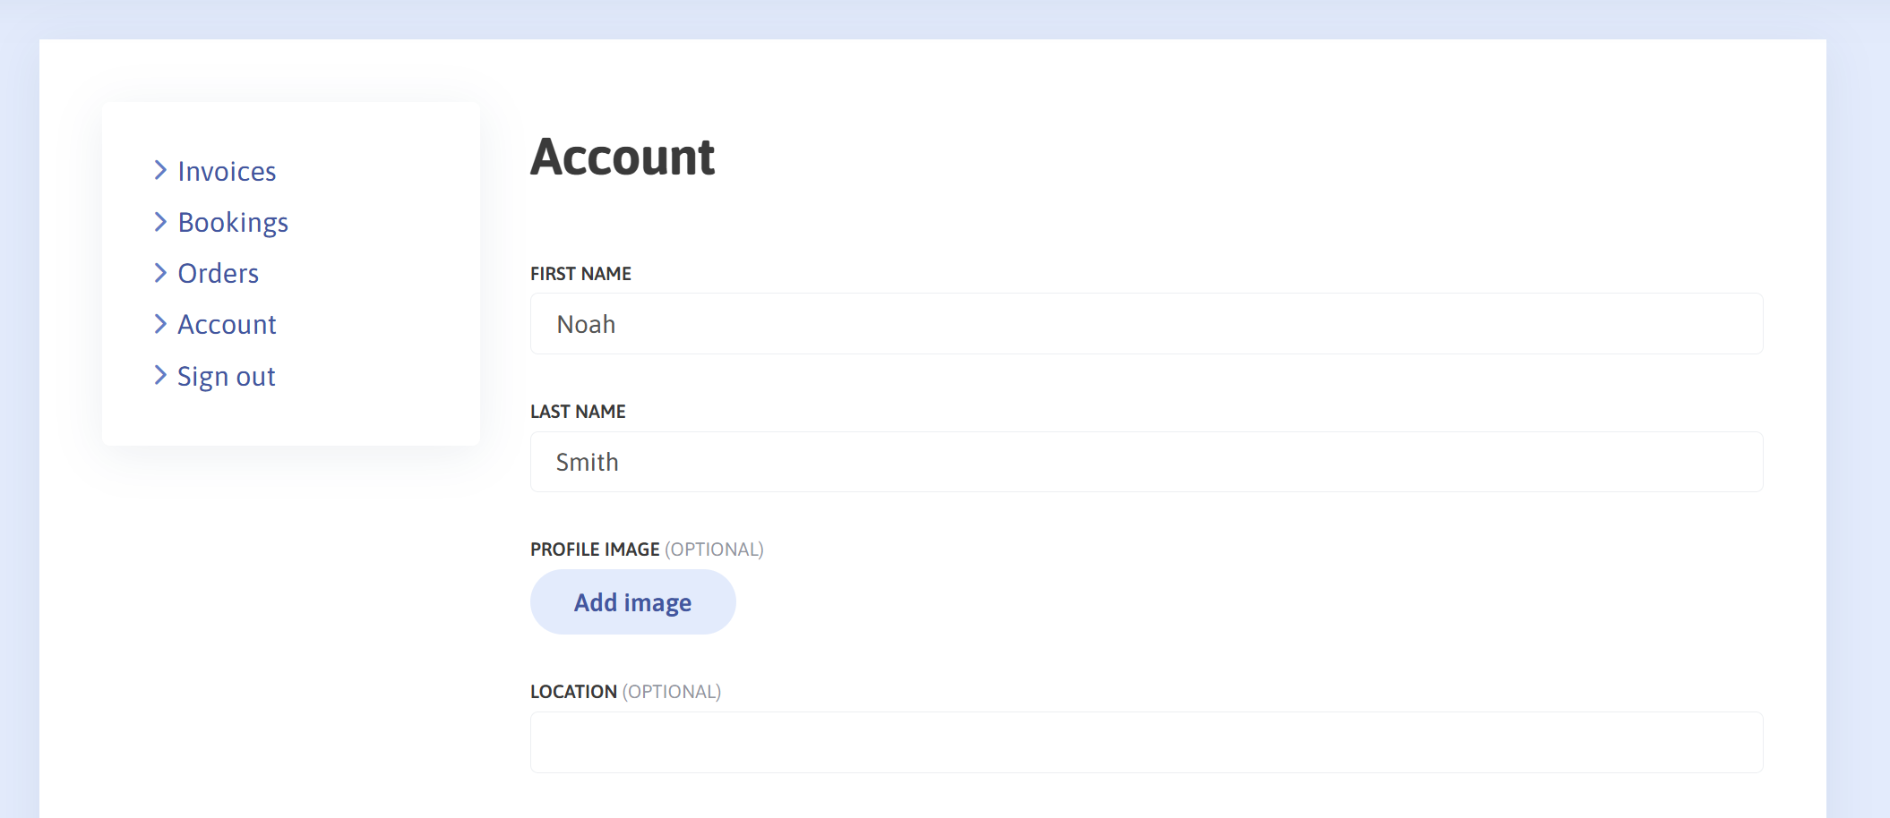This screenshot has width=1890, height=818.
Task: Go to the Orders page
Action: (x=218, y=273)
